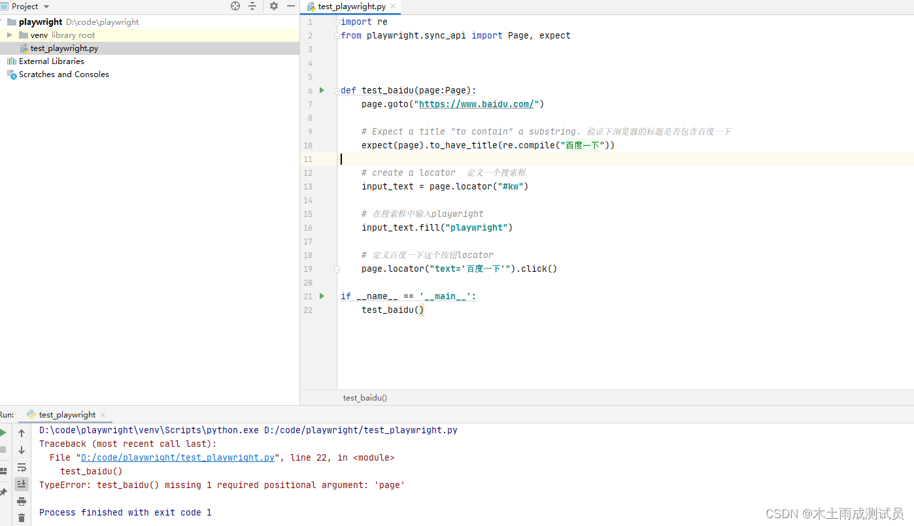Close the test_playwright.py editor tab
This screenshot has height=526, width=914.
point(393,7)
